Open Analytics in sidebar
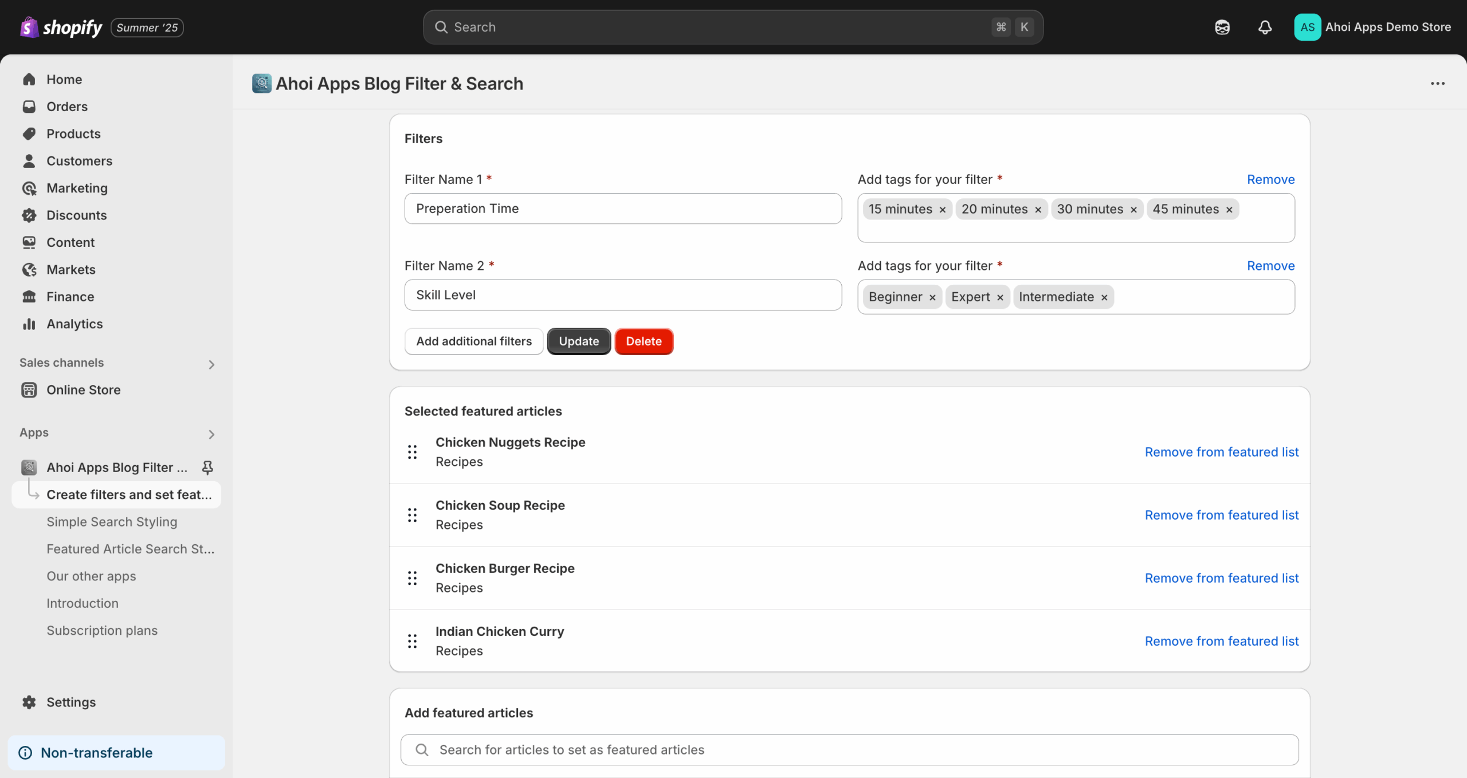Viewport: 1467px width, 778px height. tap(116, 324)
